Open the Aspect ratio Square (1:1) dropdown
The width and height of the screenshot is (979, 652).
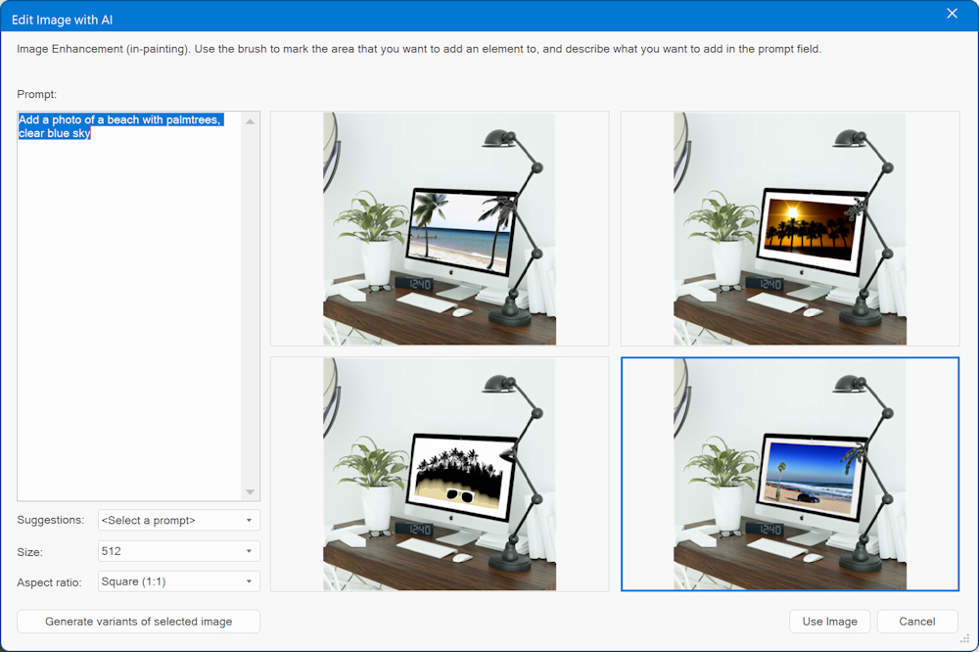(x=179, y=582)
